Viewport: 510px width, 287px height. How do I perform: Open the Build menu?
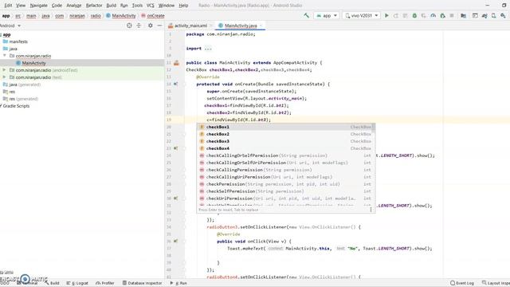(x=112, y=6)
